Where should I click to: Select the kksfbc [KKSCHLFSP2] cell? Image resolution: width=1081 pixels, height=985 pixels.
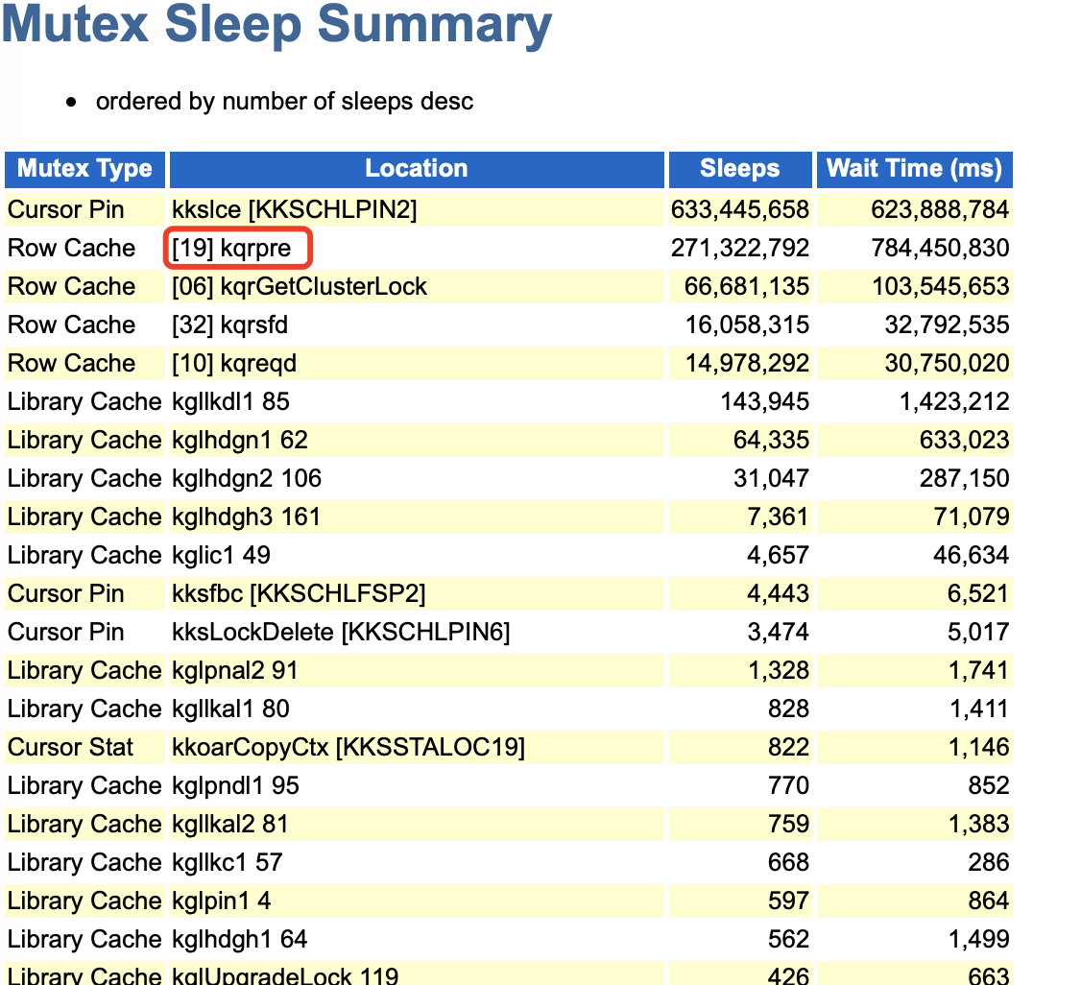point(299,593)
